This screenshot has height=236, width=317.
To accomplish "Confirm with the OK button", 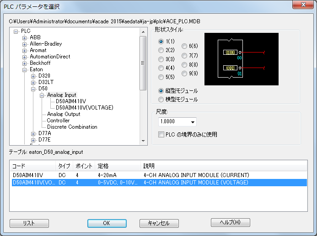I will (x=107, y=223).
